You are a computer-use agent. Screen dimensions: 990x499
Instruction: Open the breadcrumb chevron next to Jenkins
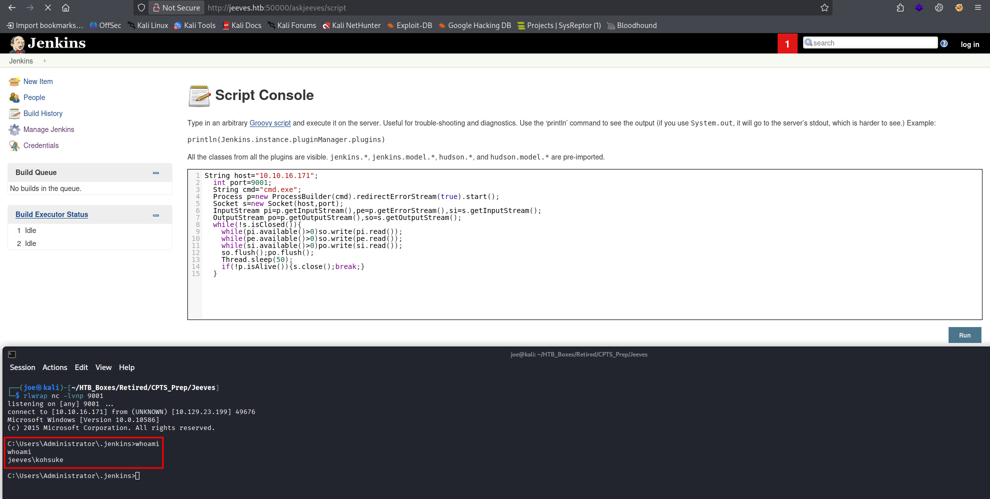click(x=44, y=60)
